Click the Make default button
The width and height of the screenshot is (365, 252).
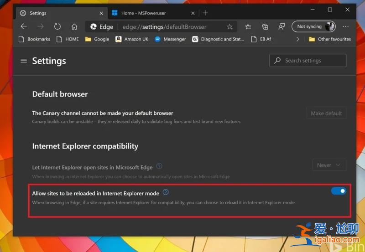326,113
